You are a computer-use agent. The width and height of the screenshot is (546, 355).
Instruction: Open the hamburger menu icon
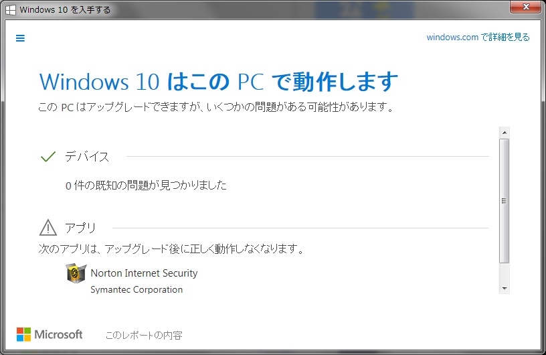[x=20, y=38]
